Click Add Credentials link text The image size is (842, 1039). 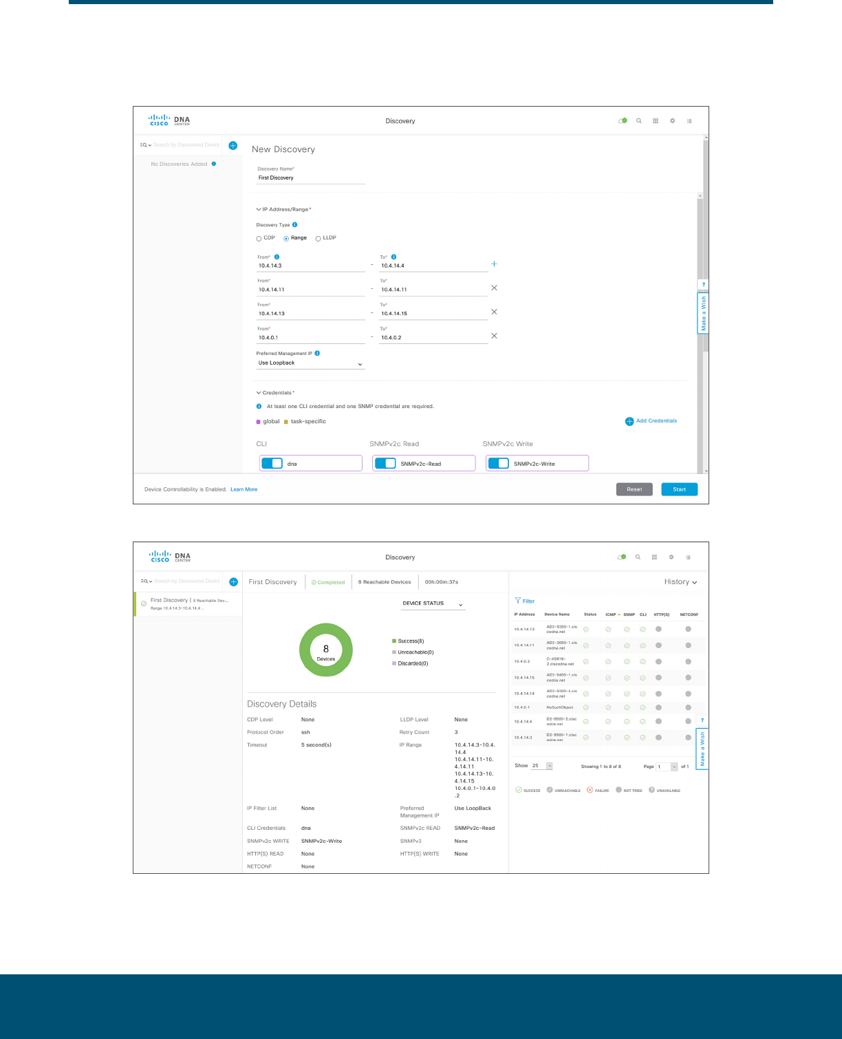tap(656, 421)
